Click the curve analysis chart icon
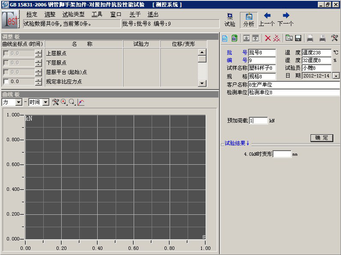The width and height of the screenshot is (341, 255). tap(81, 102)
